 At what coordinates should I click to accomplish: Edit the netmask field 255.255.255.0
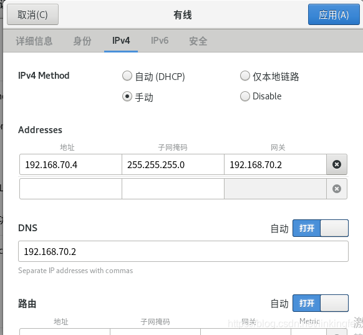[173, 164]
